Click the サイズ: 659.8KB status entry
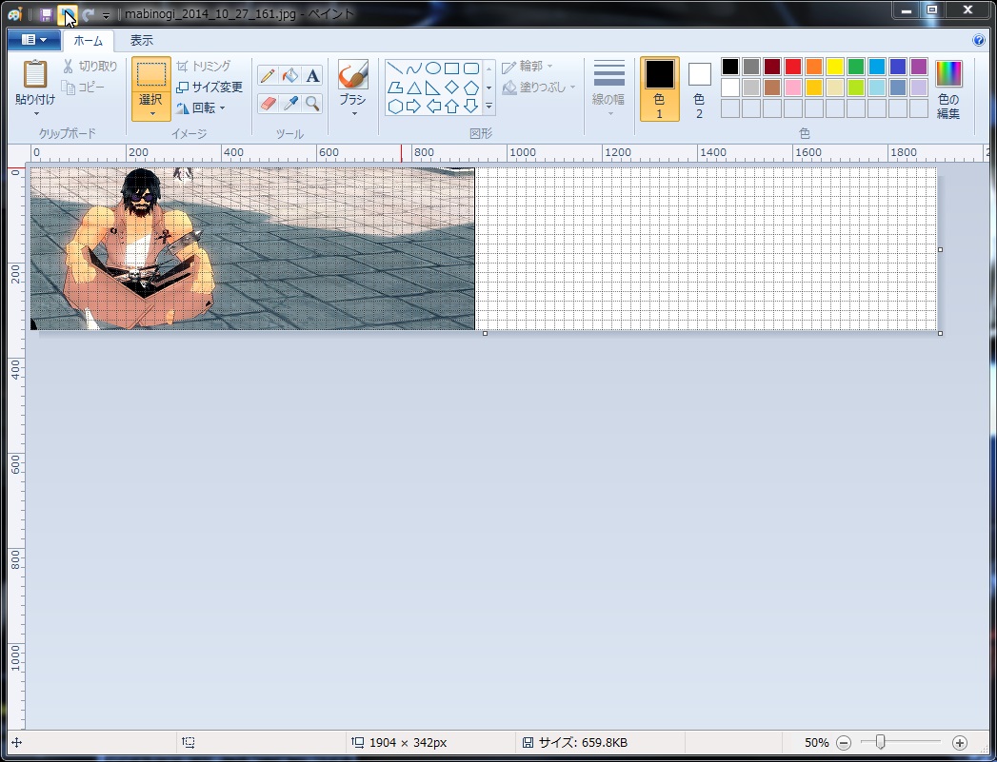The height and width of the screenshot is (762, 997). coord(575,742)
